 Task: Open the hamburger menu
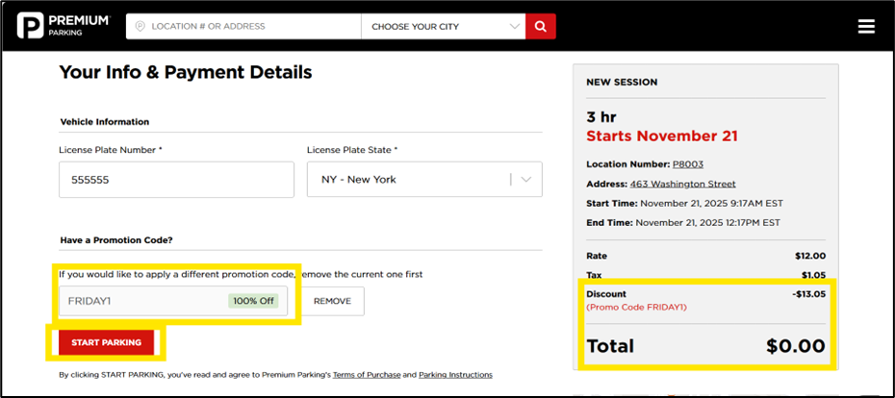[866, 27]
